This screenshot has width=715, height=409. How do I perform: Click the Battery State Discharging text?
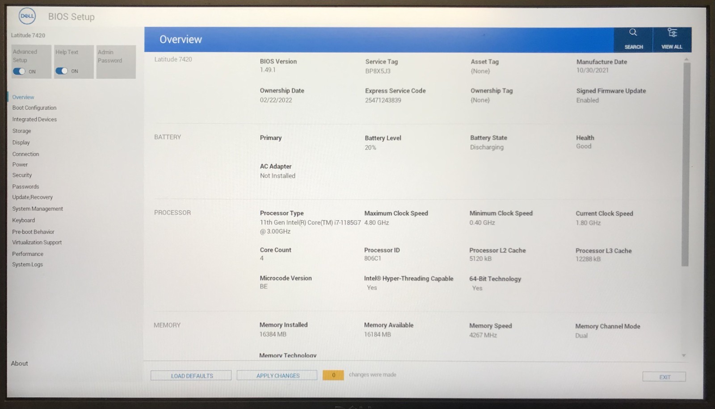click(x=487, y=147)
